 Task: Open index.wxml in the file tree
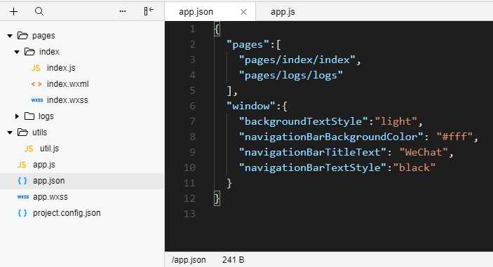pyautogui.click(x=67, y=84)
